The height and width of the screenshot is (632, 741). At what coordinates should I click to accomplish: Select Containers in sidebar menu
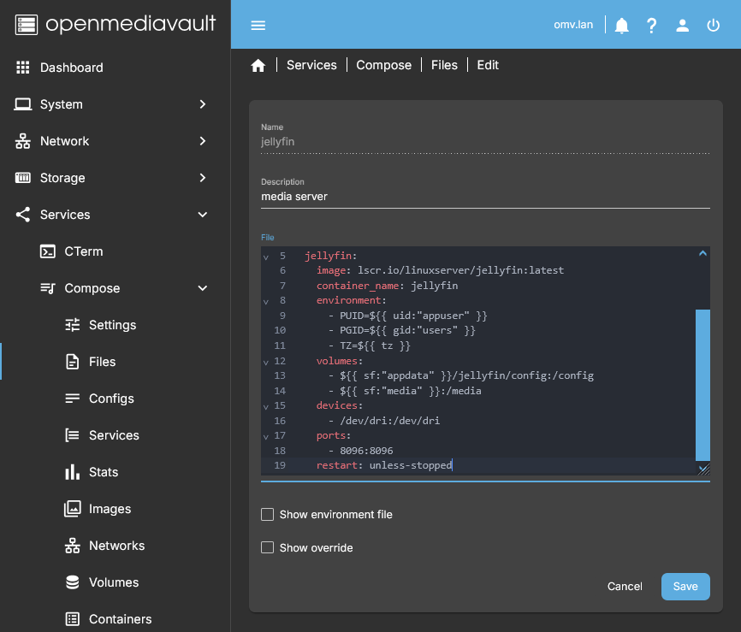[x=120, y=619]
